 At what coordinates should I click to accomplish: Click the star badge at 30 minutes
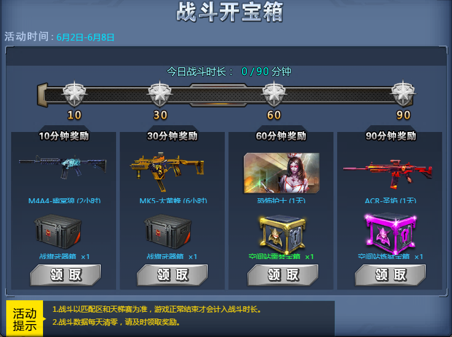[x=160, y=94]
